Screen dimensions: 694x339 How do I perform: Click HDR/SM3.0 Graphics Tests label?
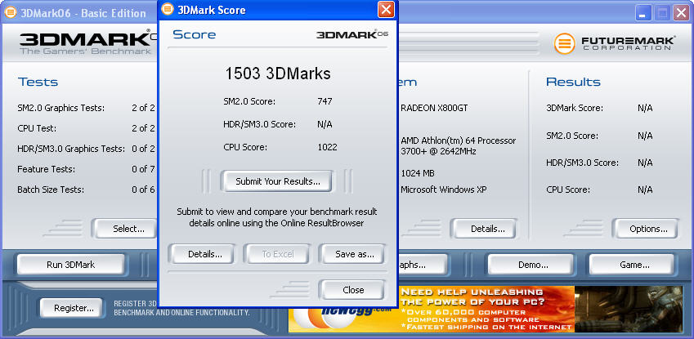pos(71,149)
